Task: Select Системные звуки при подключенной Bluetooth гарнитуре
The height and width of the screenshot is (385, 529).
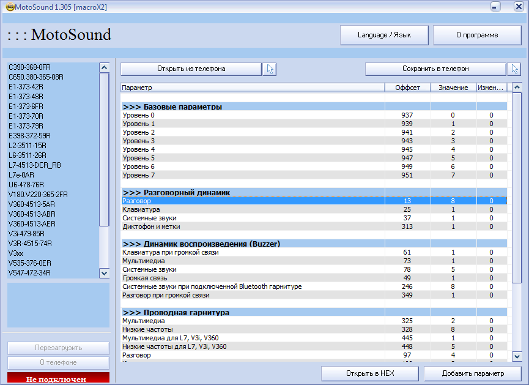Action: [314, 286]
